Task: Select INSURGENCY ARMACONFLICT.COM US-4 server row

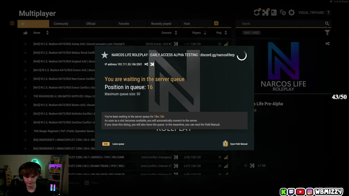Action: (64, 140)
